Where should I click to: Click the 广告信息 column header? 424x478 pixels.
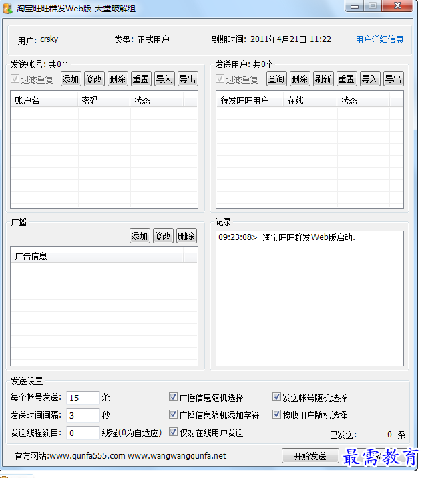tap(97, 256)
